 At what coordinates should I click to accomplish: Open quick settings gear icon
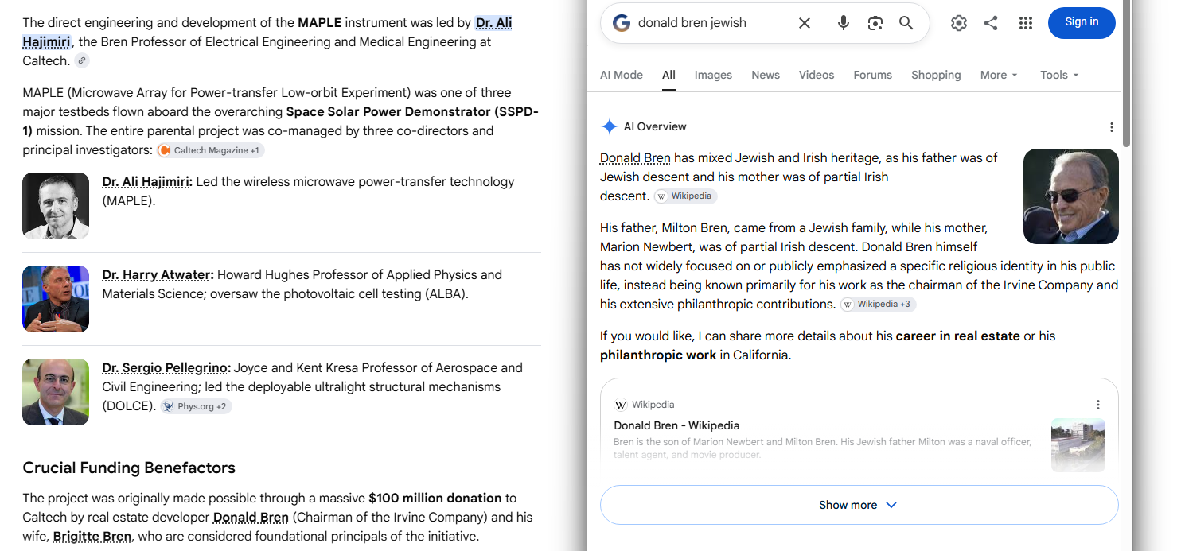click(x=959, y=23)
